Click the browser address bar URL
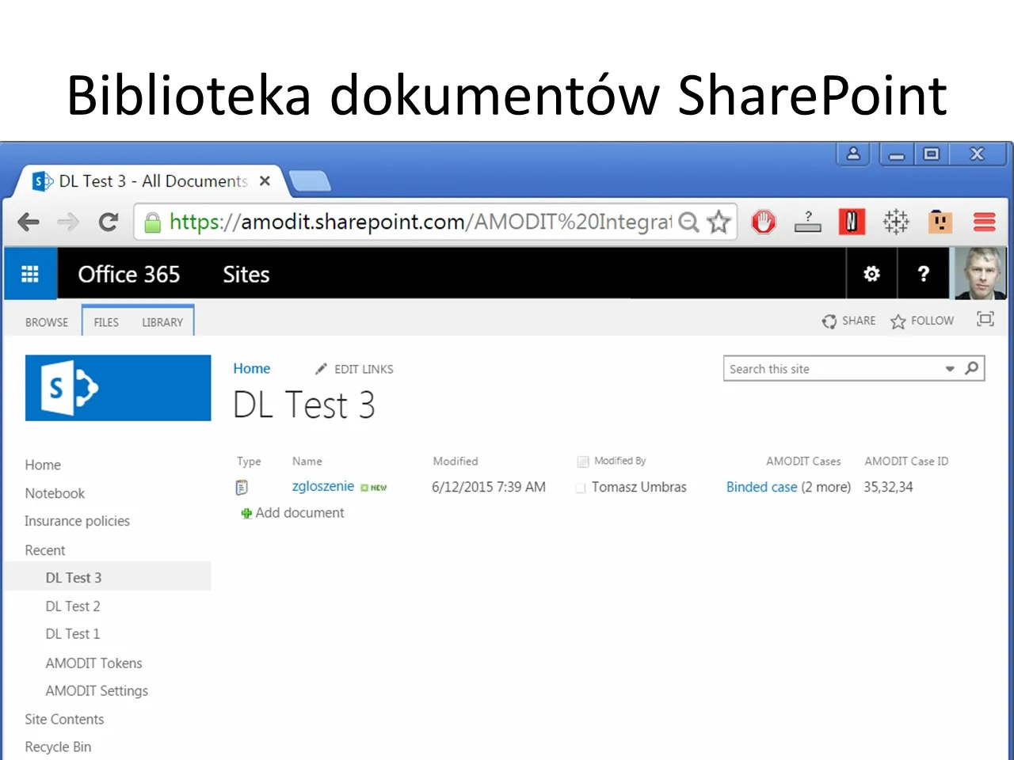This screenshot has width=1014, height=760. pos(420,222)
